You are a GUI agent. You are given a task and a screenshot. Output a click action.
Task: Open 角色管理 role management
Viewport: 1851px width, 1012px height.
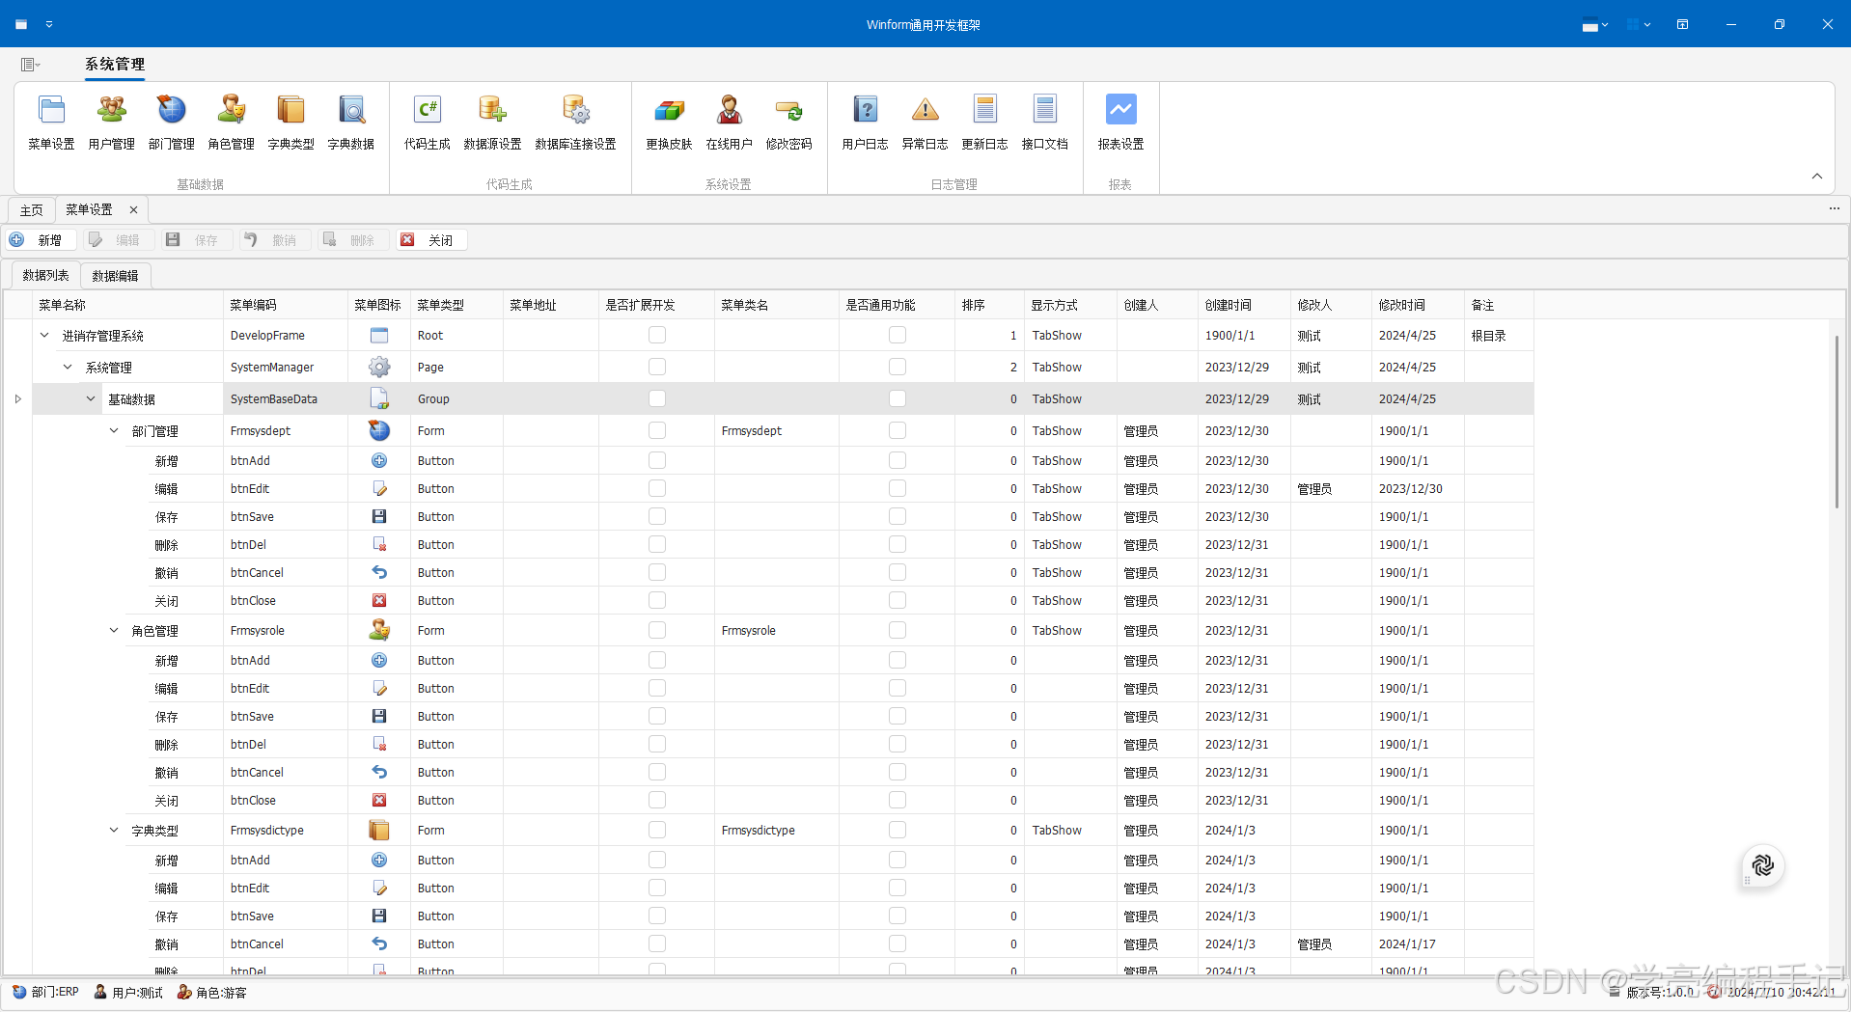[x=231, y=121]
